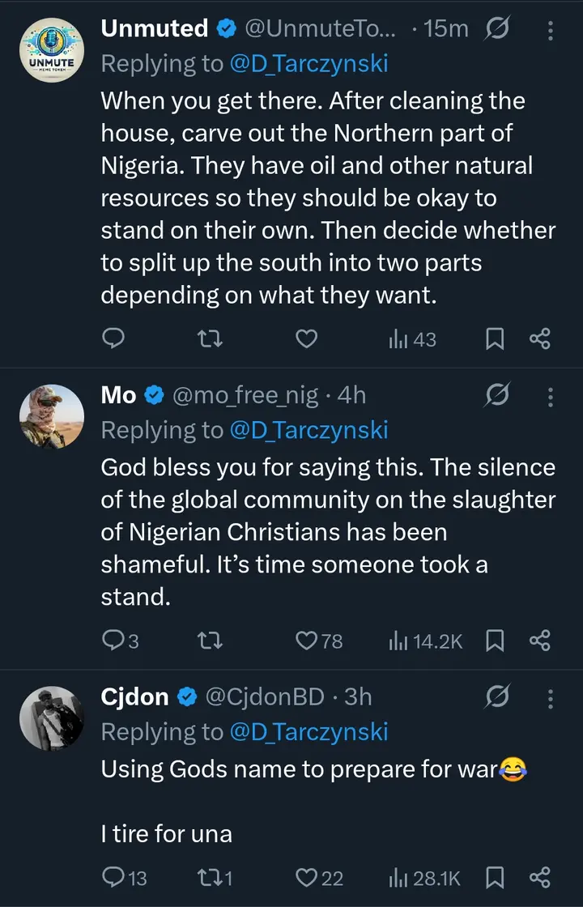Screen dimensions: 583x907
Task: Open more options for Cjdon's tweet
Action: pos(551,698)
